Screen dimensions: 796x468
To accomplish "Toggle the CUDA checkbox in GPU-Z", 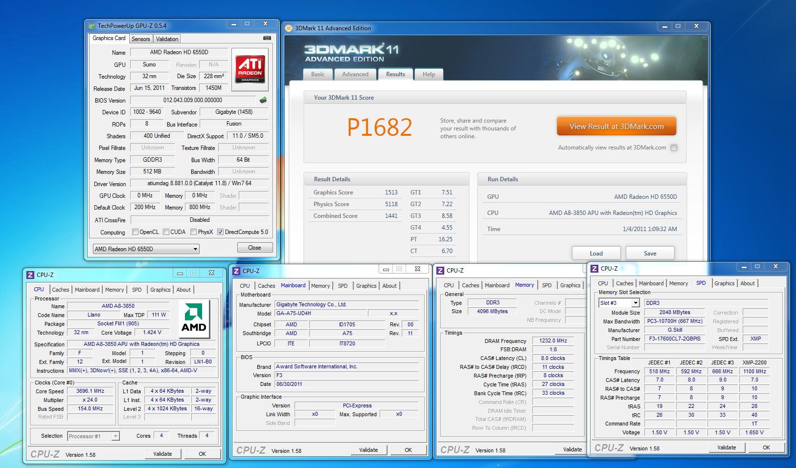I will tap(166, 232).
